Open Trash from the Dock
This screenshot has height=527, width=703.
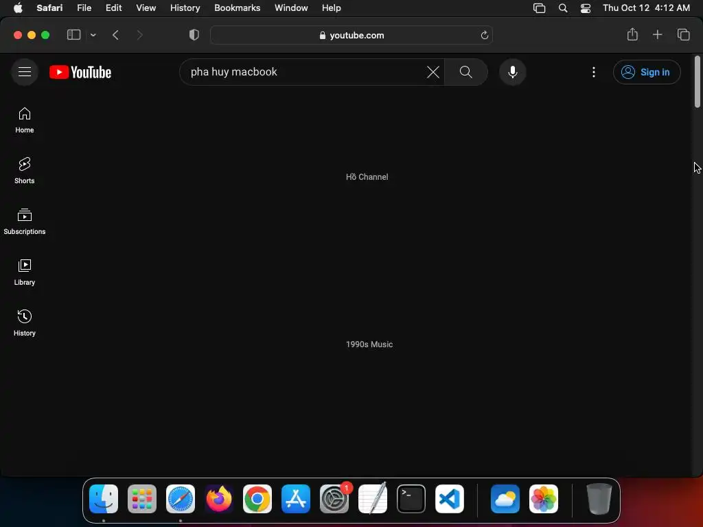pyautogui.click(x=599, y=499)
